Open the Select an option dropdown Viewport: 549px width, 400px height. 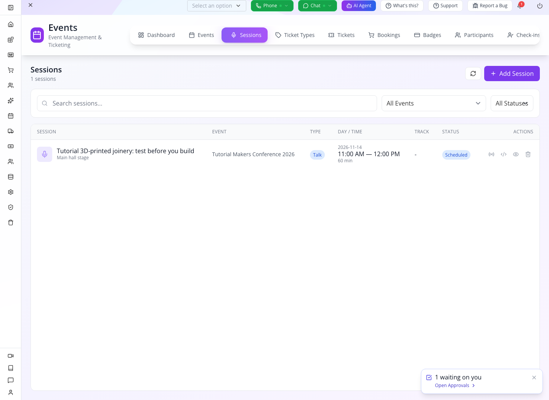(x=217, y=6)
